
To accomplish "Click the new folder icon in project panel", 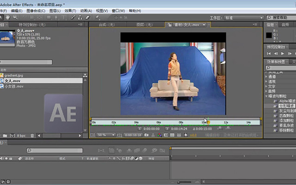I will click(5, 136).
